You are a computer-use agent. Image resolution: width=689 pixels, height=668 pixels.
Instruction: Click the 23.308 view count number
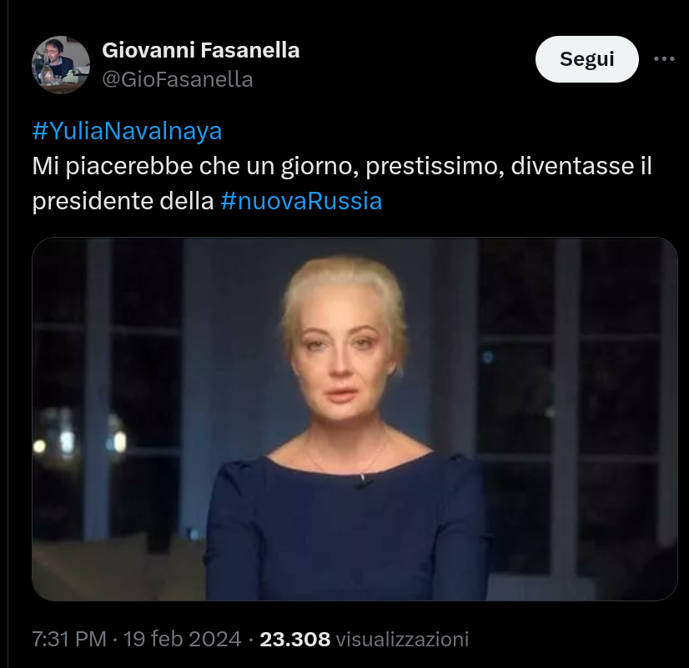click(295, 640)
